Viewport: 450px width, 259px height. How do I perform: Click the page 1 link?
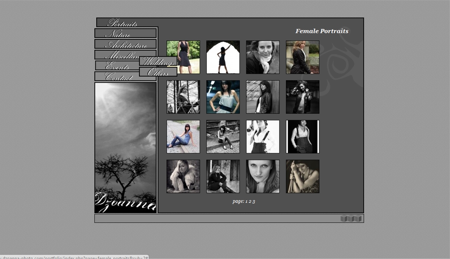pos(246,201)
